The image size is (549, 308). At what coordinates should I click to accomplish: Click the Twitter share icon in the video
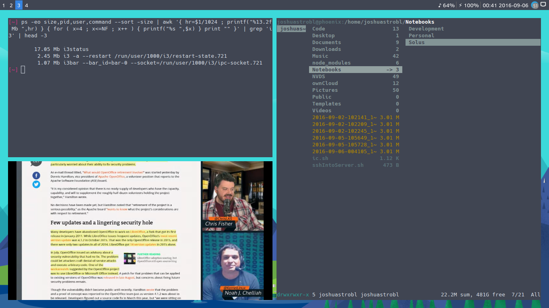tap(36, 184)
